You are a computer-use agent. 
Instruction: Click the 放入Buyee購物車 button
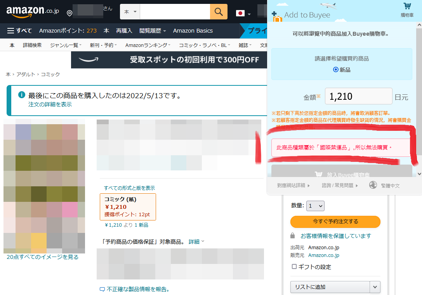coord(342,171)
